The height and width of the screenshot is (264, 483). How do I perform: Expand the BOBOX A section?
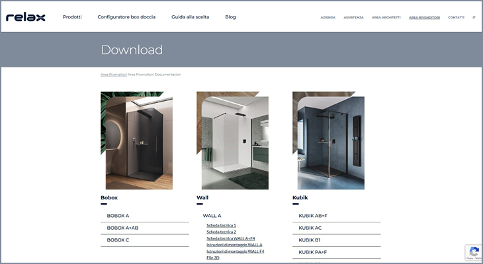click(118, 216)
